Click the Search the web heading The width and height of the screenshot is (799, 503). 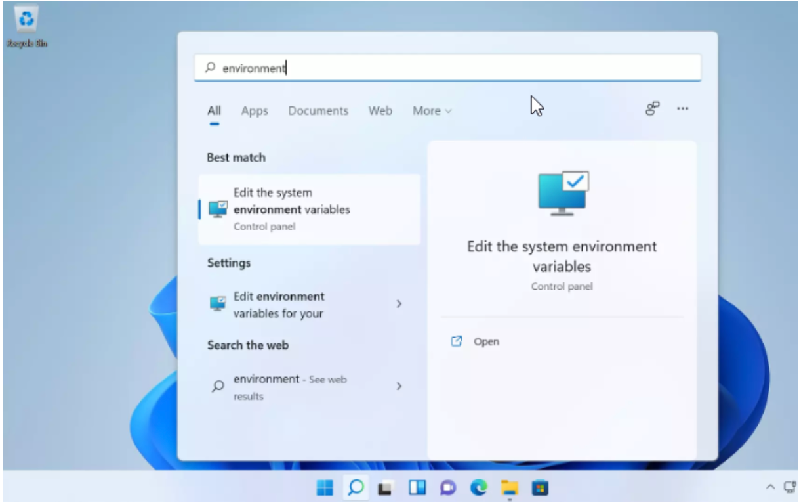point(248,345)
